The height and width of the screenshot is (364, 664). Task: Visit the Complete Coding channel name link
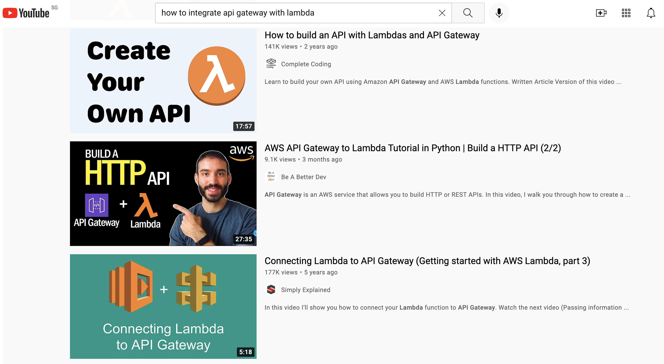tap(306, 64)
